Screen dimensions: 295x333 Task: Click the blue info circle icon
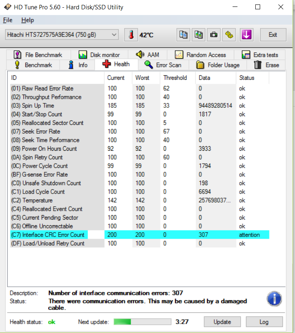(274, 299)
